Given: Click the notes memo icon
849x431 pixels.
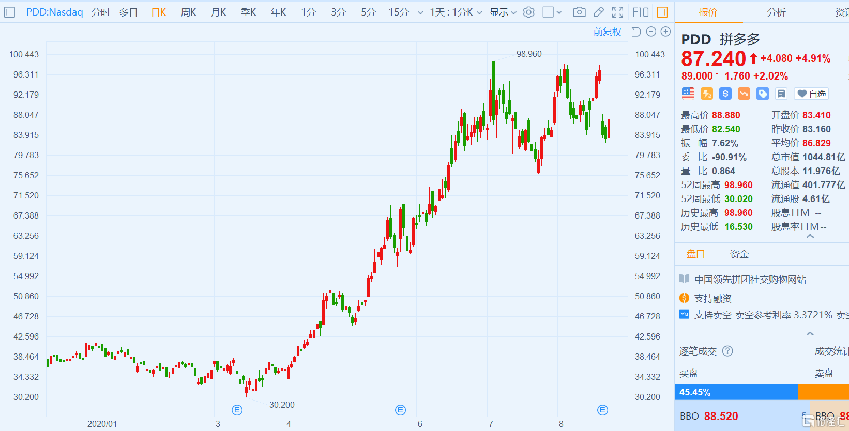Looking at the screenshot, I should click(x=781, y=94).
